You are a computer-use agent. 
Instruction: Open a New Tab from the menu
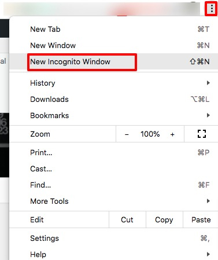click(114, 30)
